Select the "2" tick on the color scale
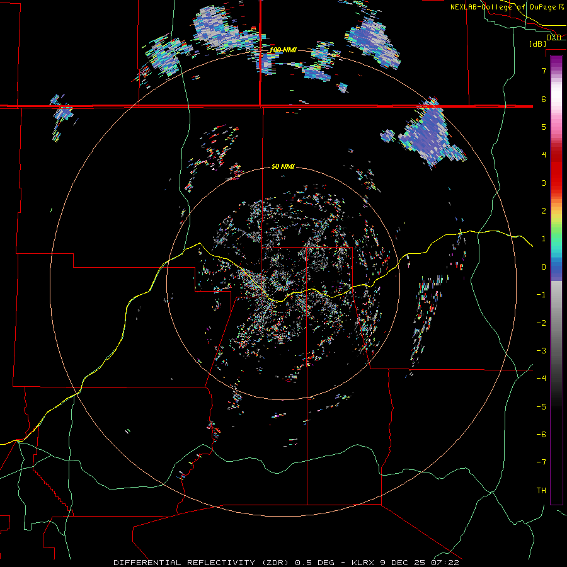The height and width of the screenshot is (567, 567). (544, 211)
